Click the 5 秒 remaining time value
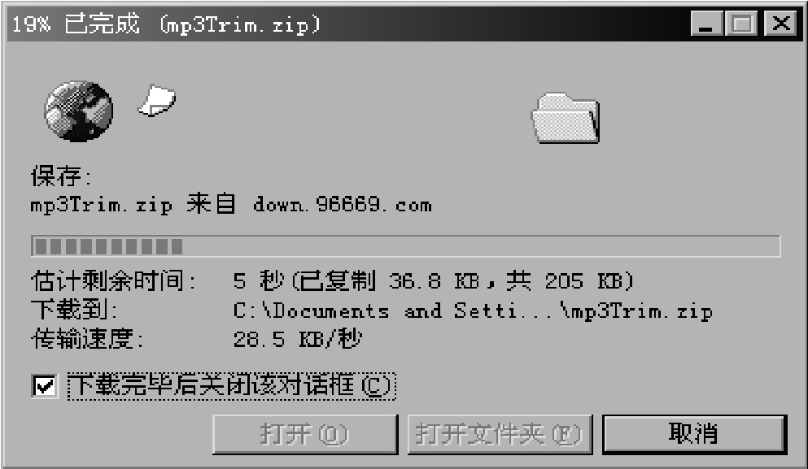808x469 pixels. [x=258, y=281]
